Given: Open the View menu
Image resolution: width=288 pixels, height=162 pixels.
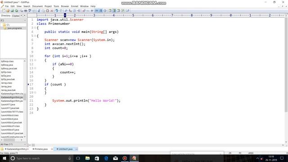Looking at the screenshot, I should [19, 6].
